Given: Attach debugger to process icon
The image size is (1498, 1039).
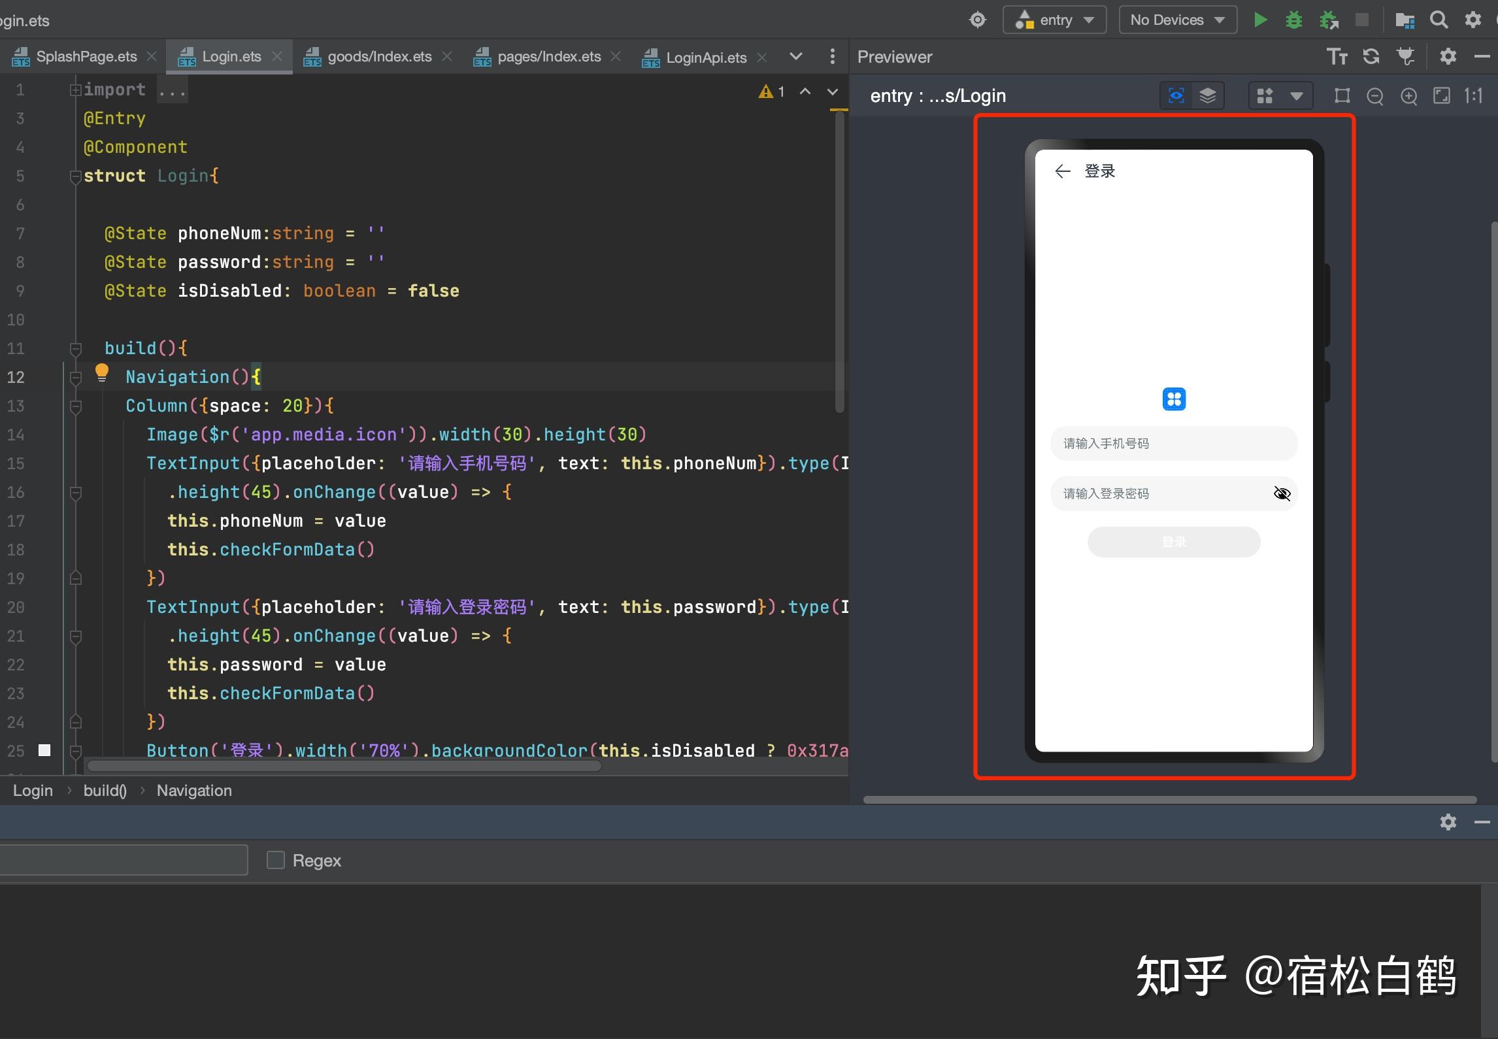Looking at the screenshot, I should pyautogui.click(x=1329, y=20).
